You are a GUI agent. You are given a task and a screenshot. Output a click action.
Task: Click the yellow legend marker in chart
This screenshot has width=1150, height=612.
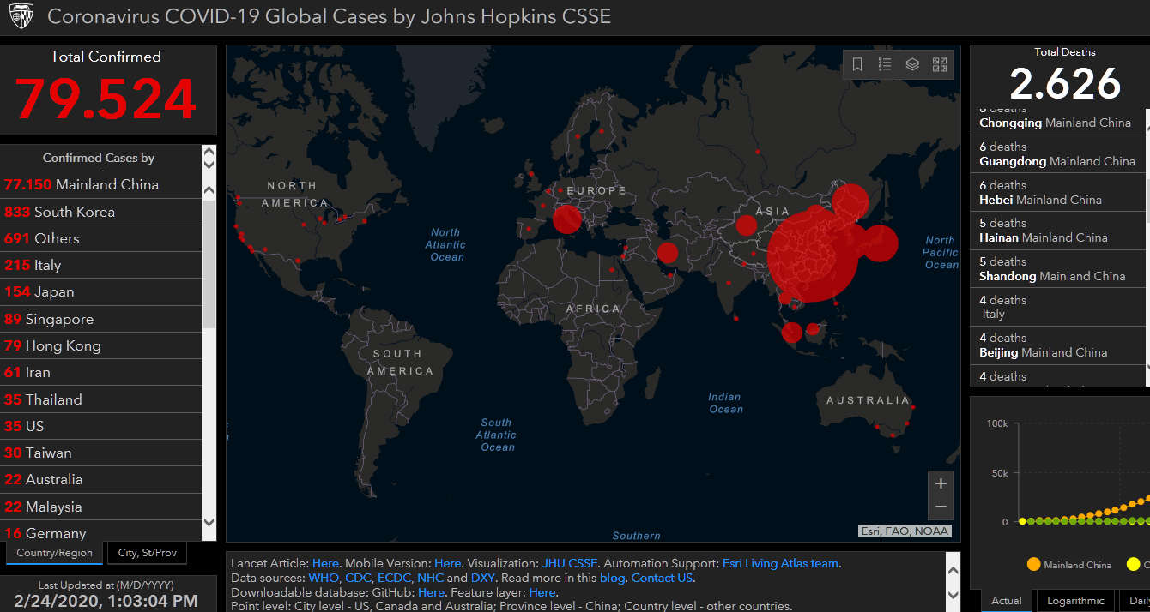pos(1133,564)
